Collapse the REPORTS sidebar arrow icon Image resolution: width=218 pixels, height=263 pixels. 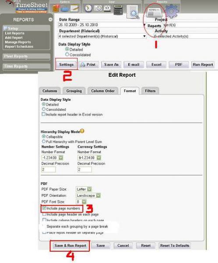pyautogui.click(x=50, y=20)
